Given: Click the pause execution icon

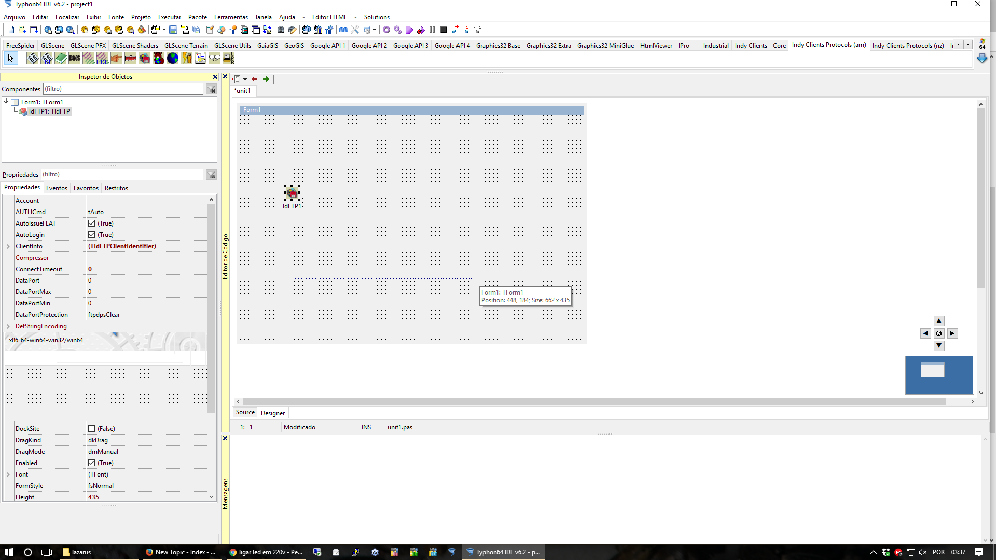Looking at the screenshot, I should click(432, 30).
